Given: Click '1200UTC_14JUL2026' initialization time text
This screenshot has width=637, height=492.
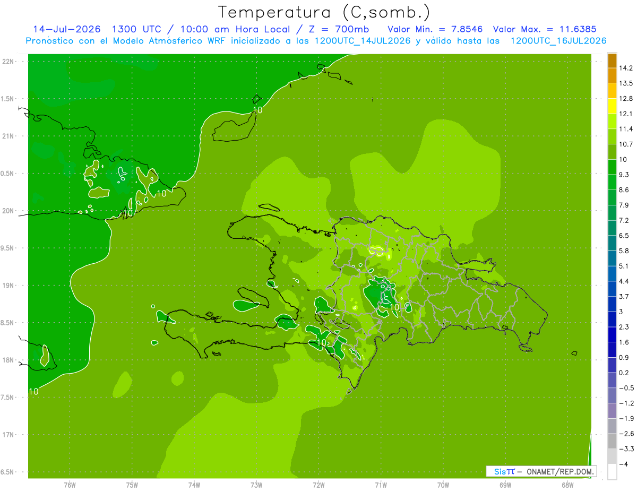Looking at the screenshot, I should pyautogui.click(x=362, y=41).
